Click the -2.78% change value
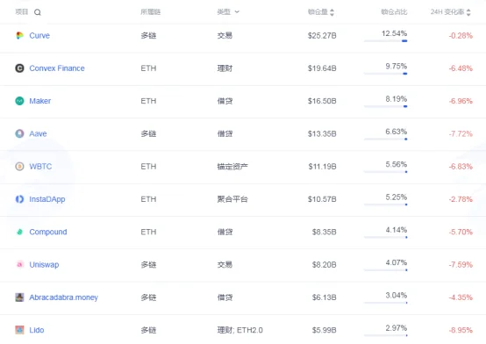This screenshot has height=344, width=486. [461, 199]
